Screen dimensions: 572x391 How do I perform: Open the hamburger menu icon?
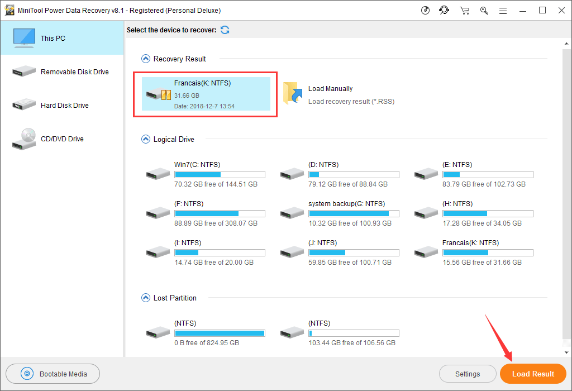[503, 11]
